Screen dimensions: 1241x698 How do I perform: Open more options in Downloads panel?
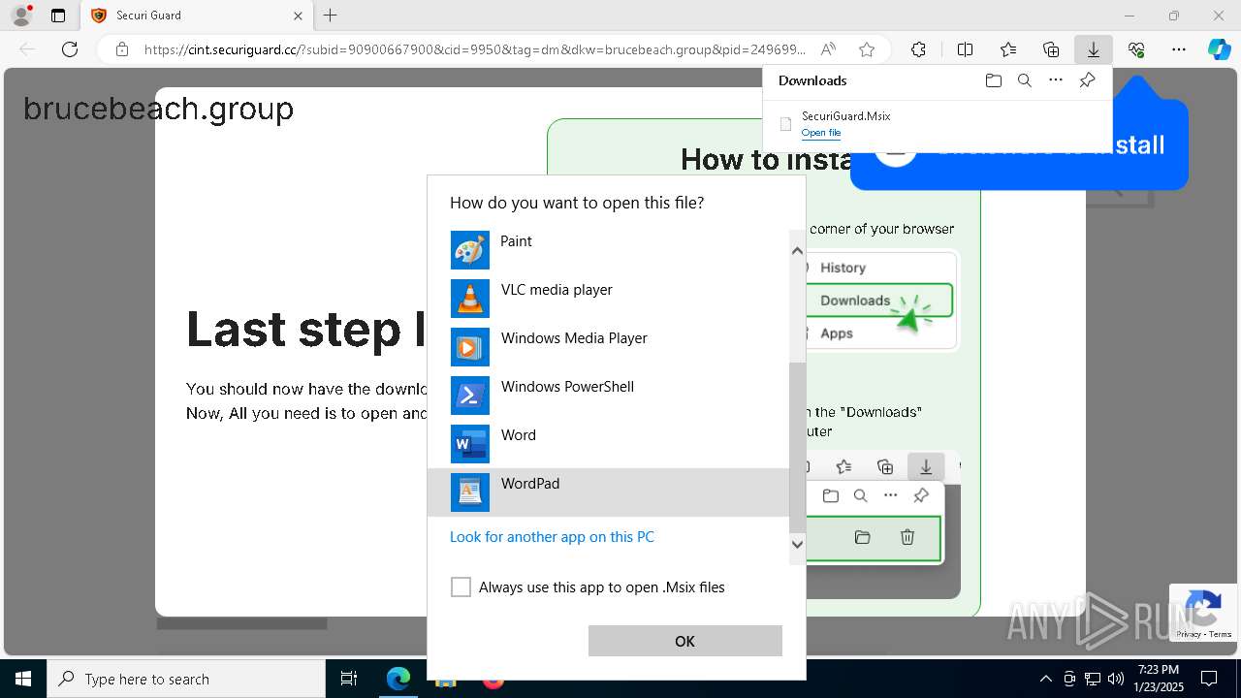(1056, 80)
